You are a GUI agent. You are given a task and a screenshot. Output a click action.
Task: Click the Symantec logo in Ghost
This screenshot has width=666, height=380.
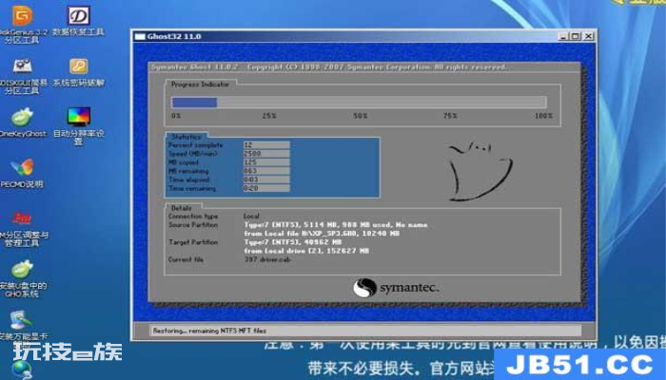(396, 288)
